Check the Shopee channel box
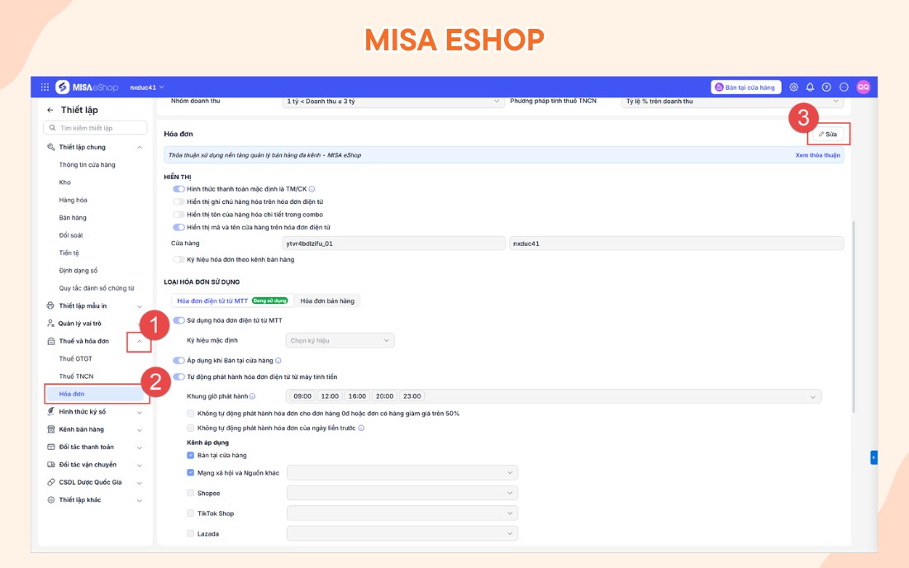This screenshot has height=568, width=909. [190, 493]
